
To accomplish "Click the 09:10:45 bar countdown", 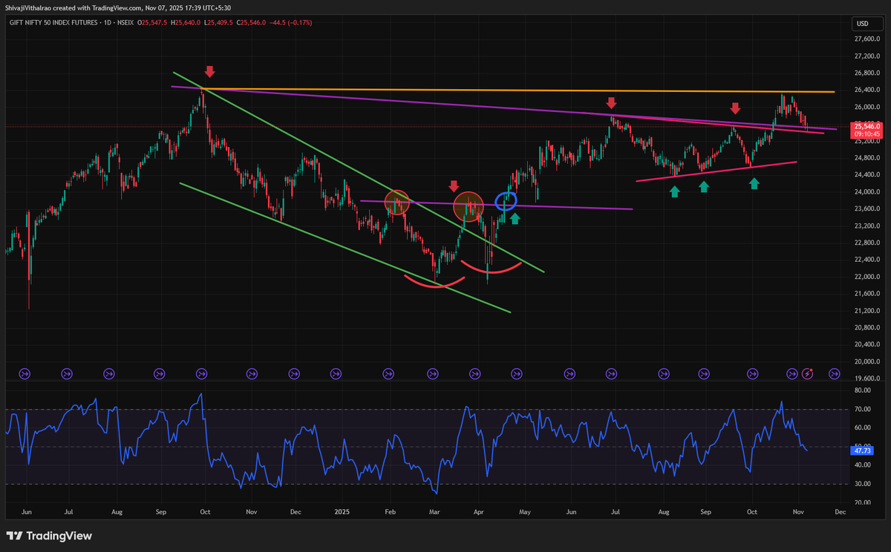I will [867, 134].
